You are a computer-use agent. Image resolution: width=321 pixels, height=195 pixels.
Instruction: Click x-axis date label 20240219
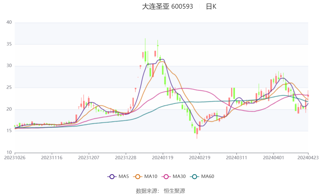coord(200,158)
